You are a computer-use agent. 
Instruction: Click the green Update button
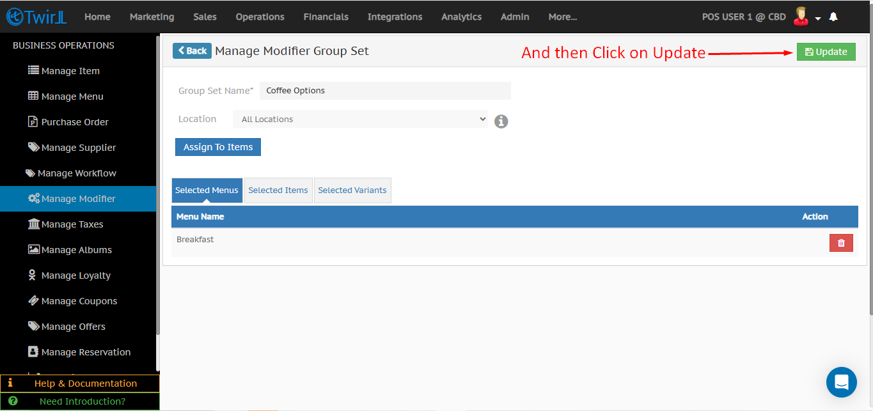(x=826, y=52)
